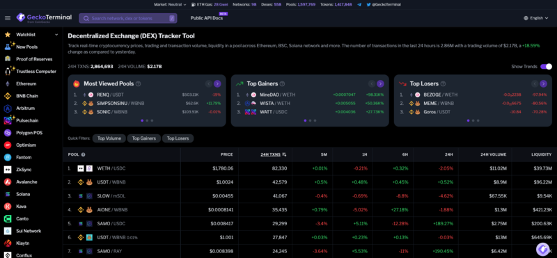Go to next Top Gainers page
The height and width of the screenshot is (258, 557).
click(x=380, y=83)
